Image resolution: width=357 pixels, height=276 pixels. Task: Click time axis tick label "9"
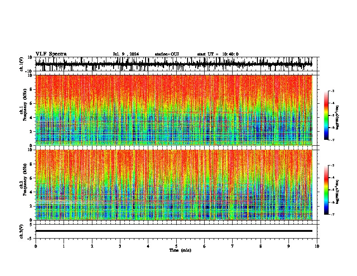(x=288, y=246)
